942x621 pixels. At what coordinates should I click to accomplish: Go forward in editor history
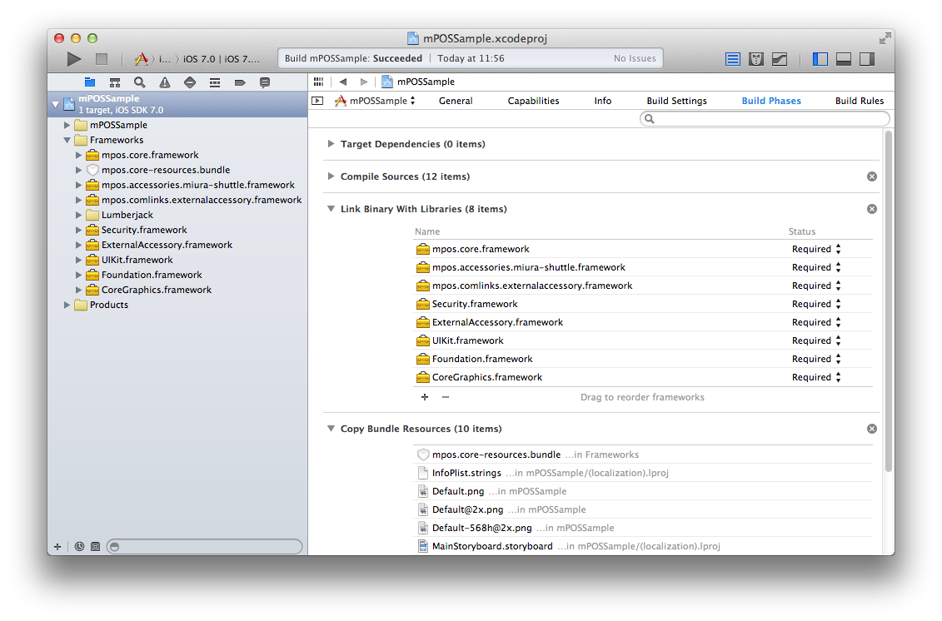pos(363,82)
